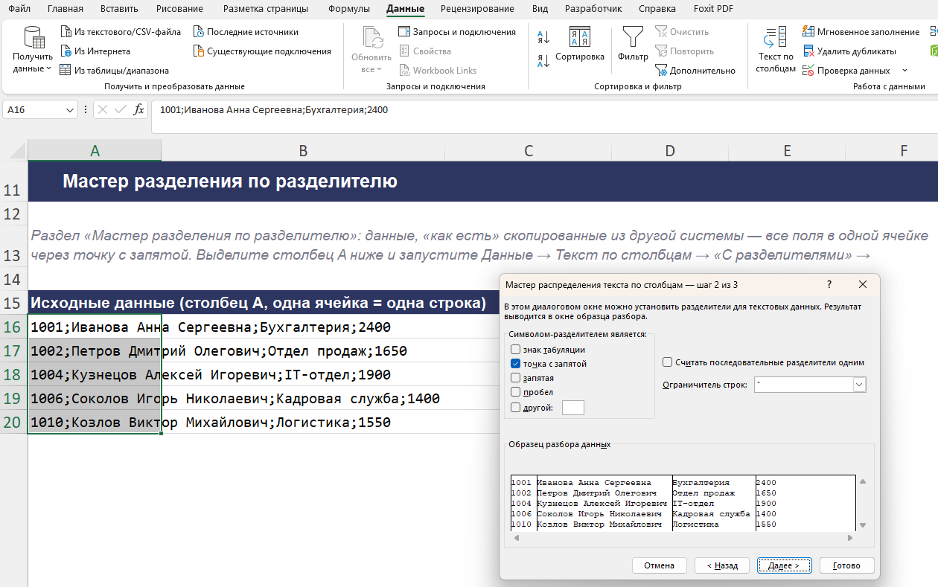This screenshot has width=938, height=587.
Task: Click the data preview's down scroll arrow
Action: click(863, 525)
